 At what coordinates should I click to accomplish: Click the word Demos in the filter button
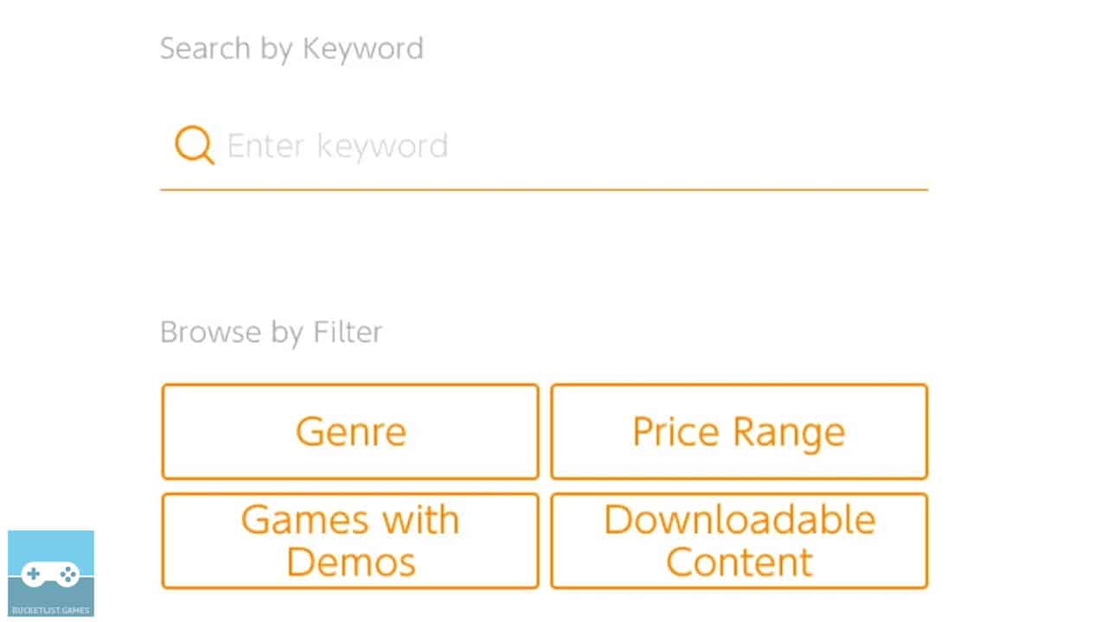350,562
